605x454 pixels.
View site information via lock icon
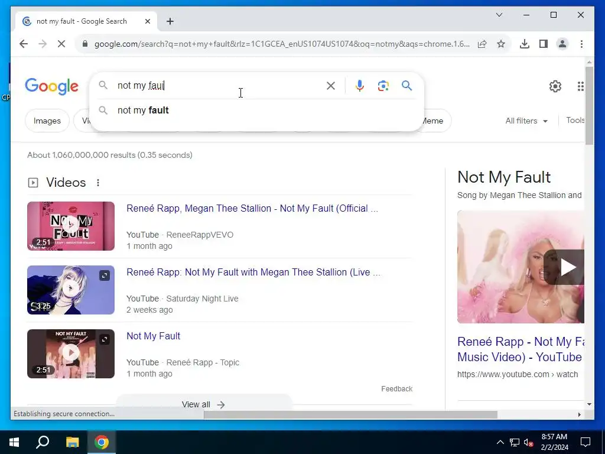click(x=85, y=44)
